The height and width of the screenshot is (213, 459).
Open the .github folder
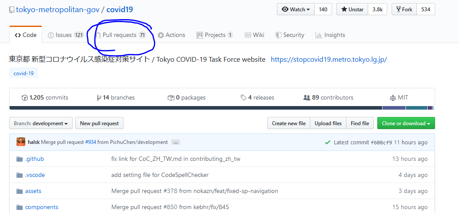coord(34,159)
